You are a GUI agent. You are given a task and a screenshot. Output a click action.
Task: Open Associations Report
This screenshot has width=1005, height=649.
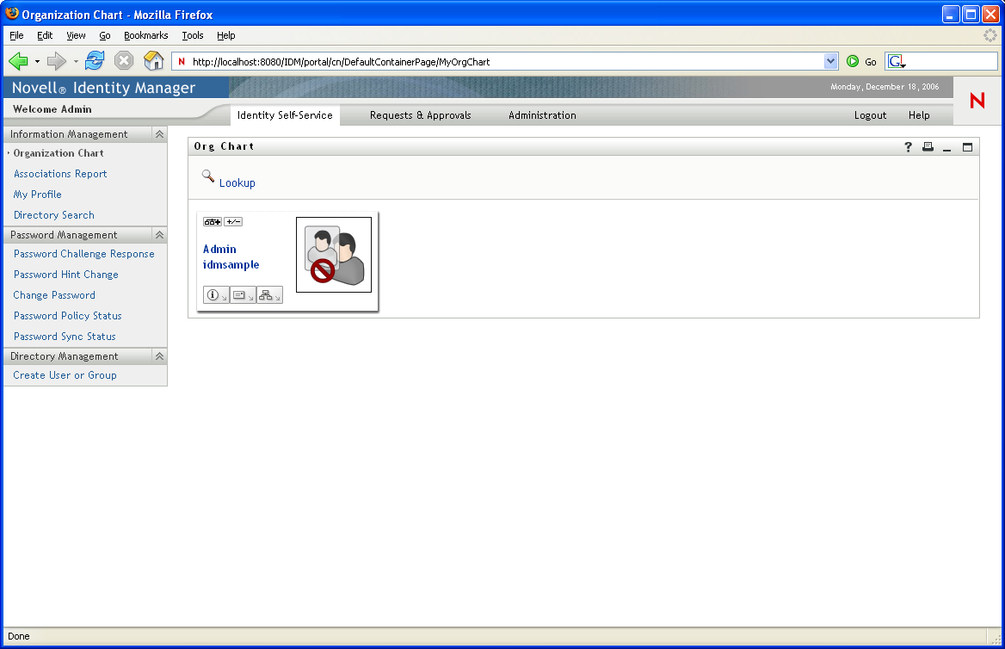(x=60, y=174)
